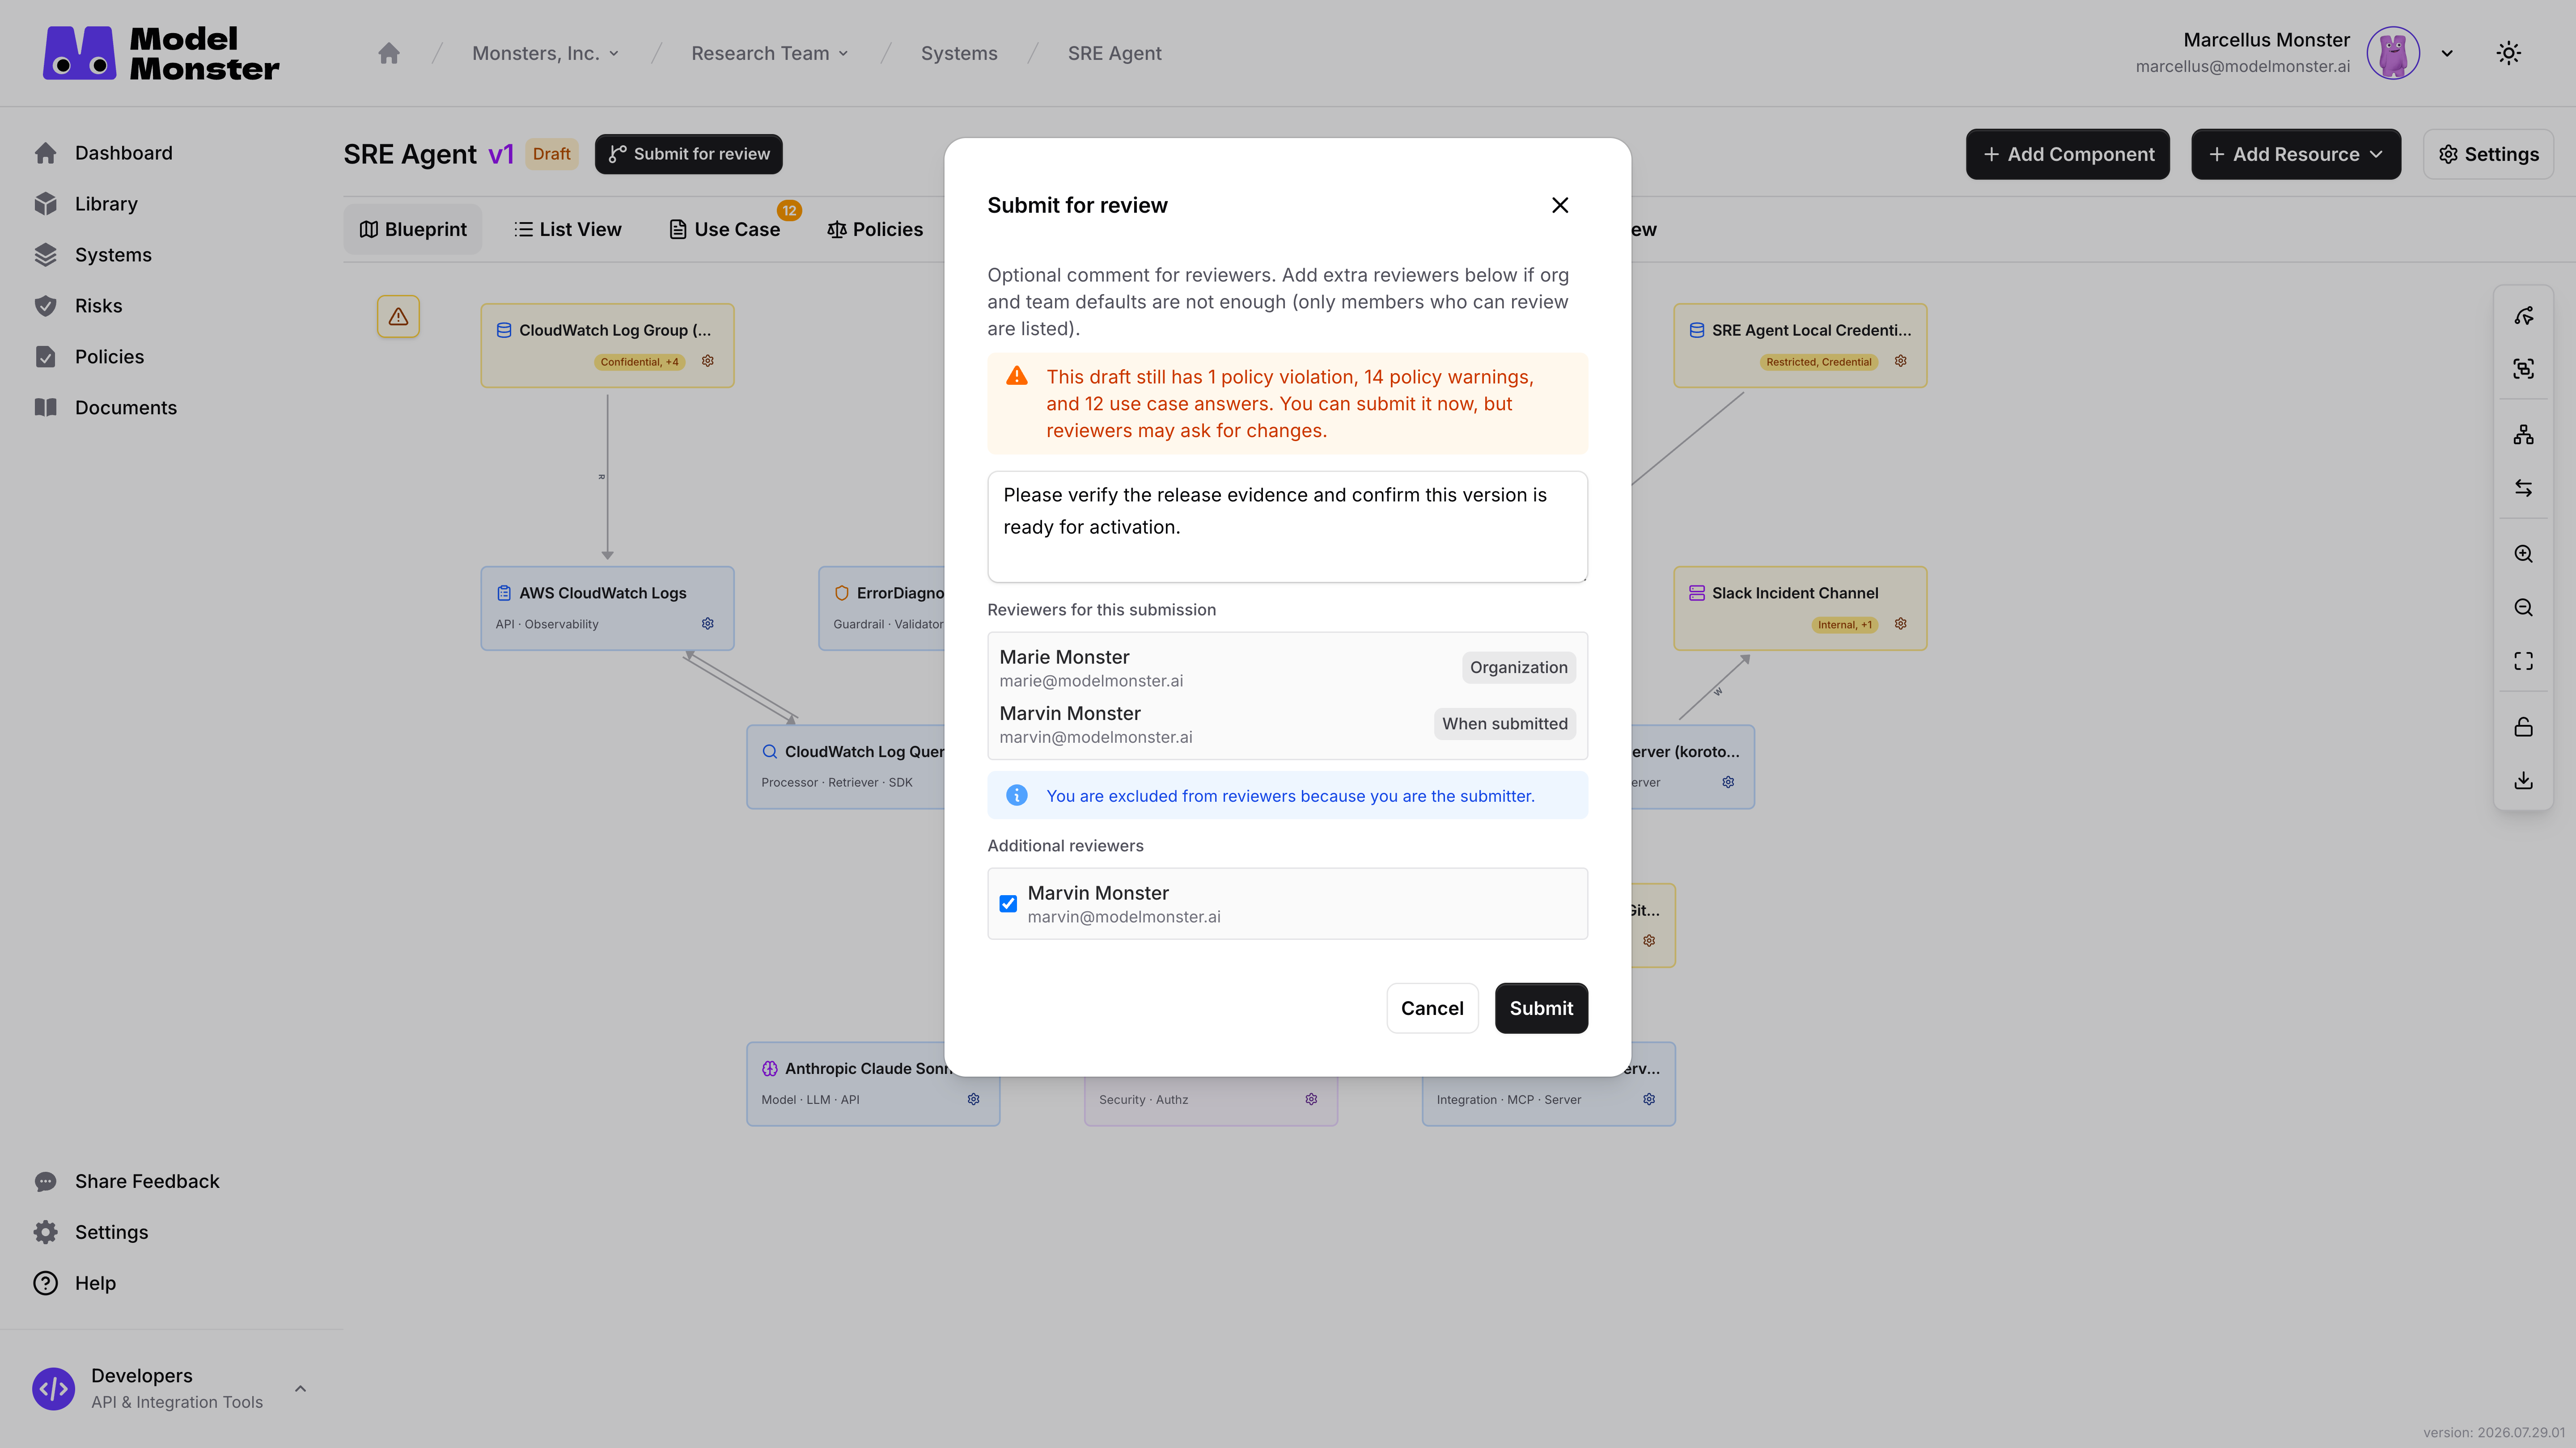The height and width of the screenshot is (1448, 2576).
Task: Click Marcellus Monster's avatar
Action: (2393, 53)
